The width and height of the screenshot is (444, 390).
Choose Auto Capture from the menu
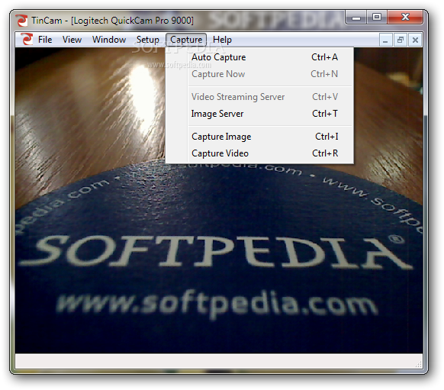[x=259, y=57]
